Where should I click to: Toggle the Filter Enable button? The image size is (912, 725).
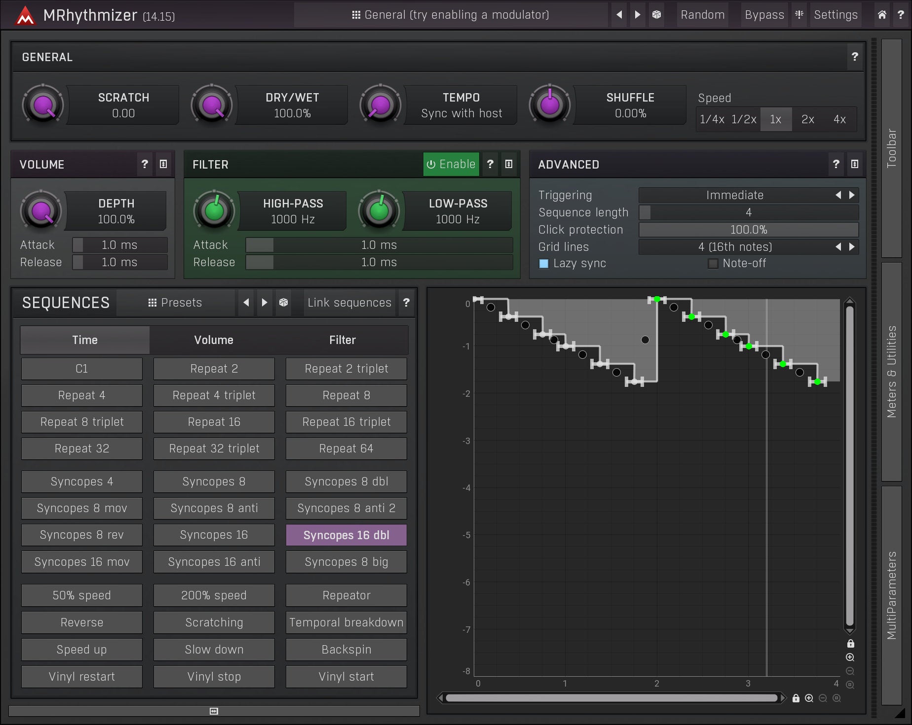[x=451, y=164]
